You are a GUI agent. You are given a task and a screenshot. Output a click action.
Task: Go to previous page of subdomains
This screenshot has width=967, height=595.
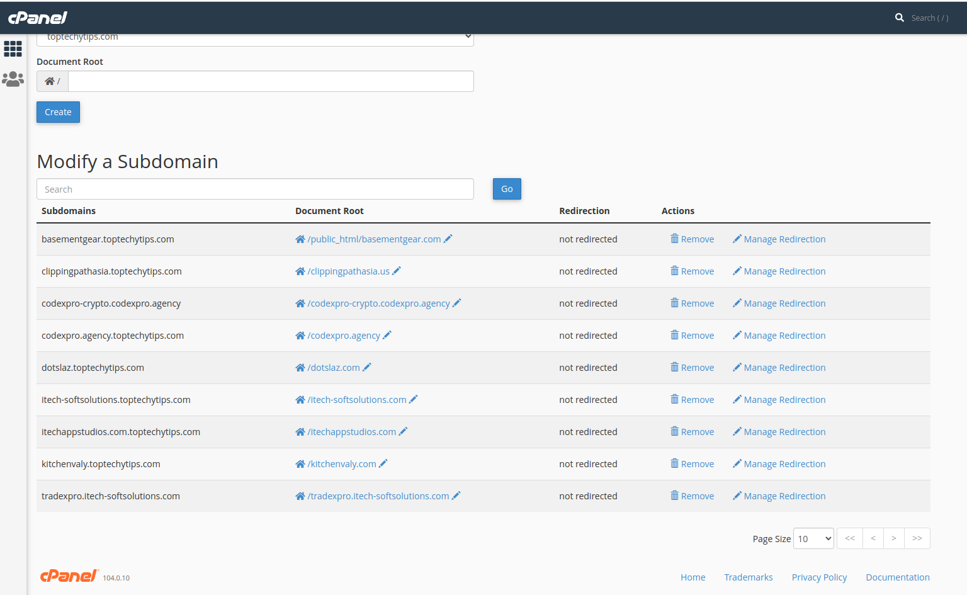click(873, 538)
